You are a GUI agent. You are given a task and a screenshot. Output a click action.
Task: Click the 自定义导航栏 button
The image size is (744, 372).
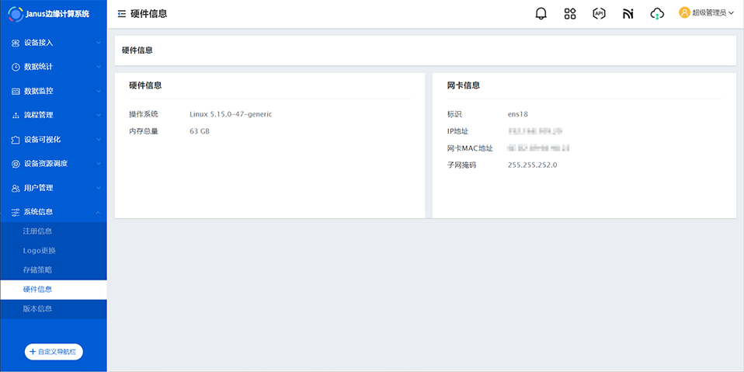point(54,352)
